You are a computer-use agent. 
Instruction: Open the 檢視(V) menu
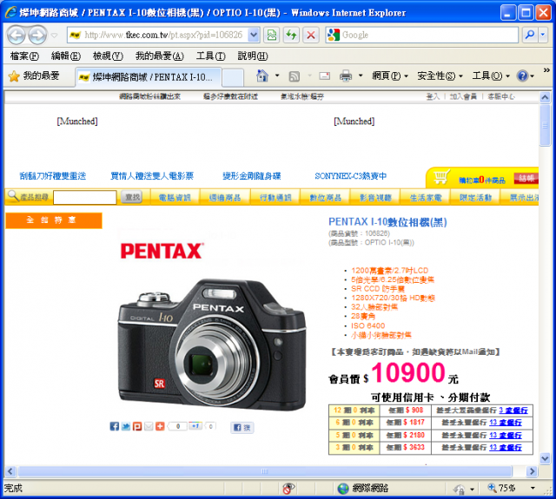[x=108, y=56]
